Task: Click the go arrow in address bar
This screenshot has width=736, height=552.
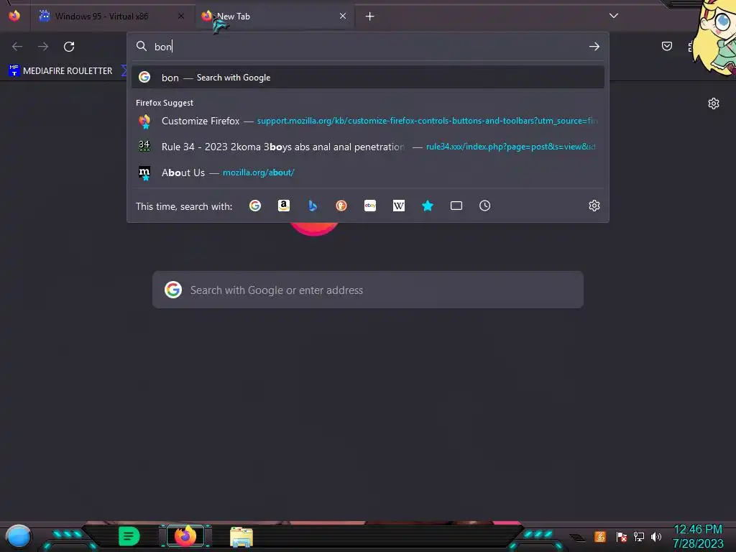Action: [x=594, y=47]
